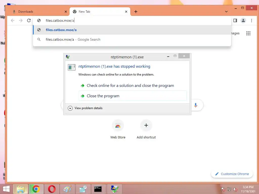This screenshot has width=259, height=194.
Task: Open a new tab with plus button
Action: point(136,12)
